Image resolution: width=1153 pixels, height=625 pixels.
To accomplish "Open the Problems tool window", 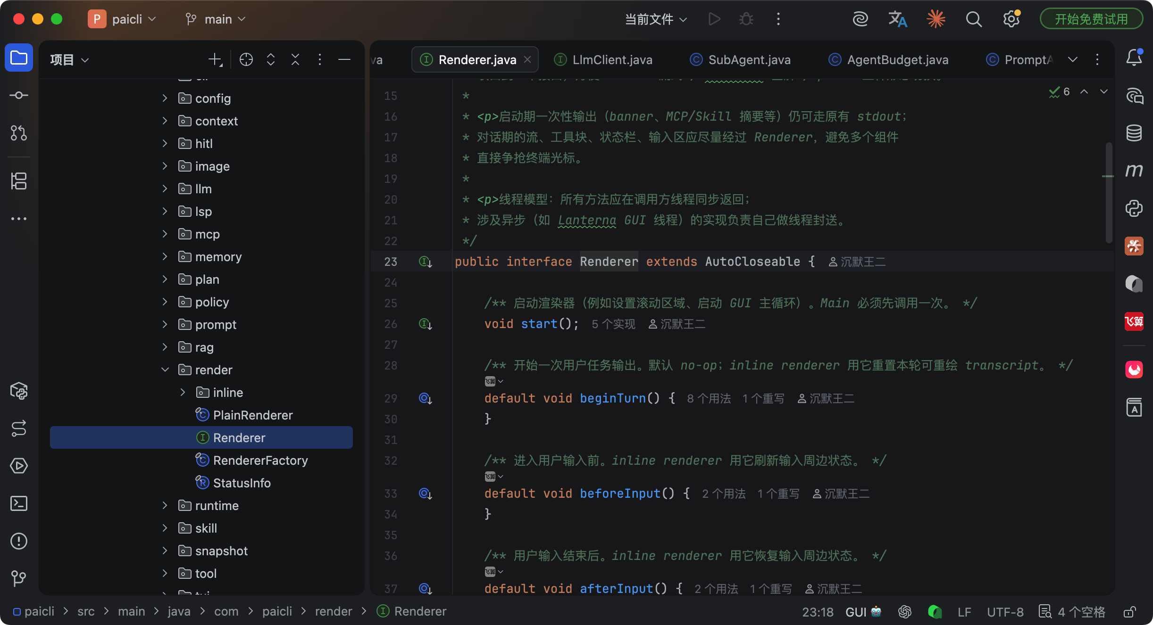I will [x=19, y=541].
